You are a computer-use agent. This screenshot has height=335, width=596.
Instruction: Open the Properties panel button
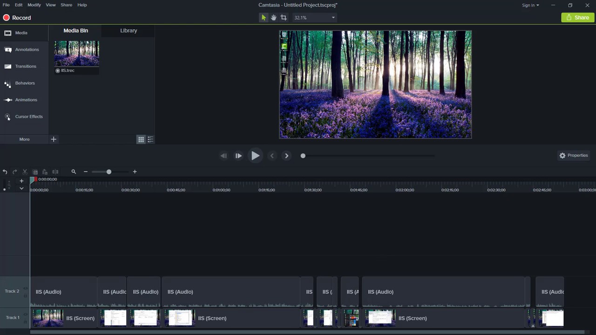[x=574, y=155]
